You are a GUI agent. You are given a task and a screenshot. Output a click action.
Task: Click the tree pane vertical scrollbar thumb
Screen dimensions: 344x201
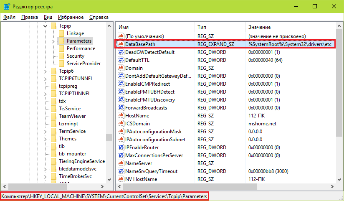pyautogui.click(x=109, y=138)
